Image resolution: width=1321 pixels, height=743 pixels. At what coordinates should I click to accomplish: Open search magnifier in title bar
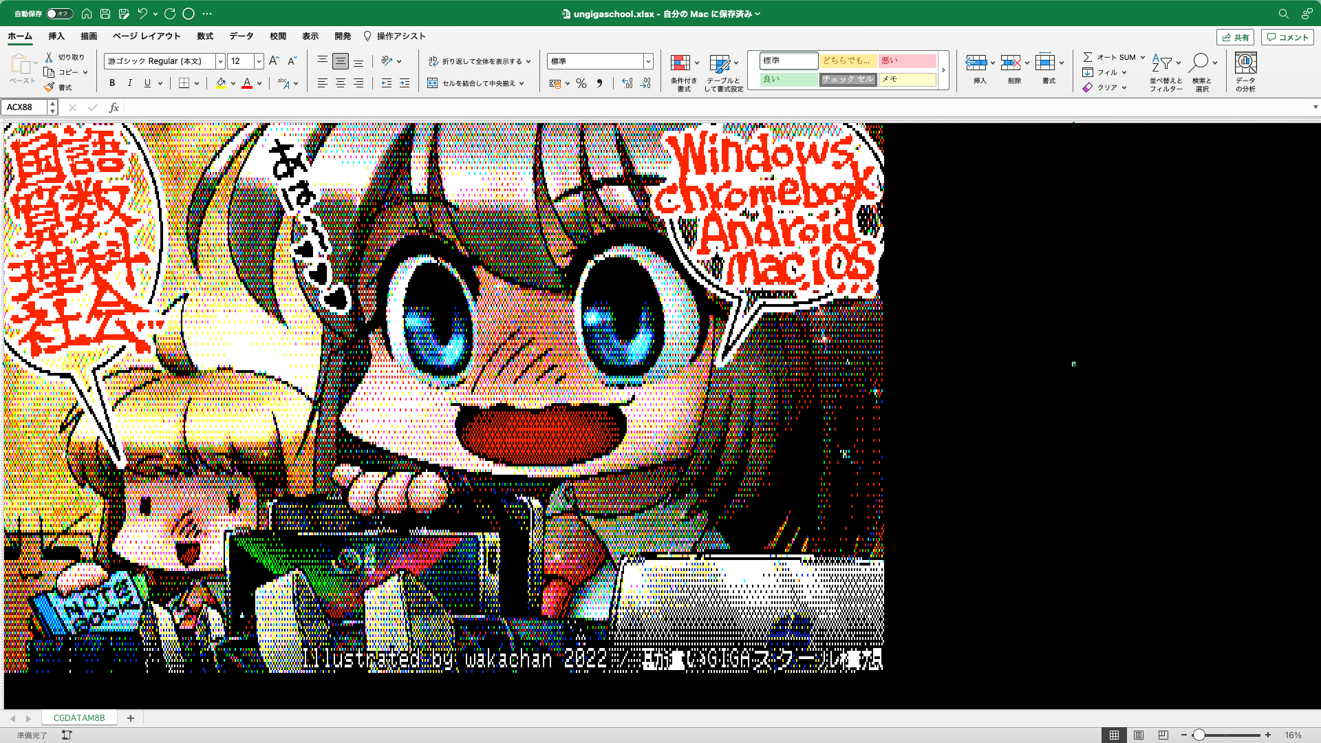pos(1284,14)
